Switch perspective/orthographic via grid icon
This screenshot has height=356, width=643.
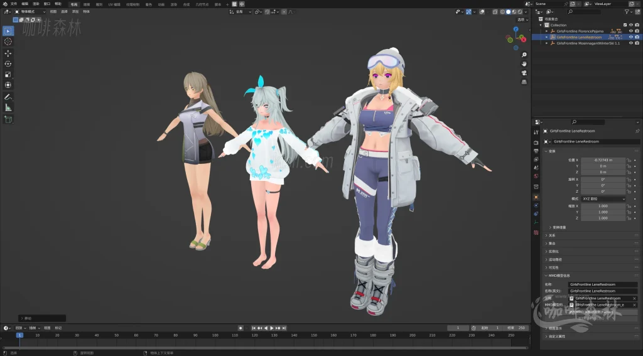tap(524, 82)
